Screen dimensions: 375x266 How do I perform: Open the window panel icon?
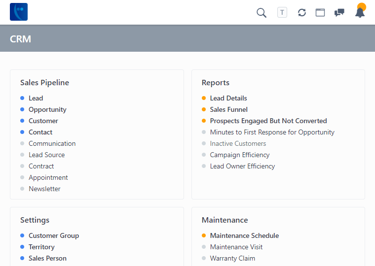pos(320,12)
